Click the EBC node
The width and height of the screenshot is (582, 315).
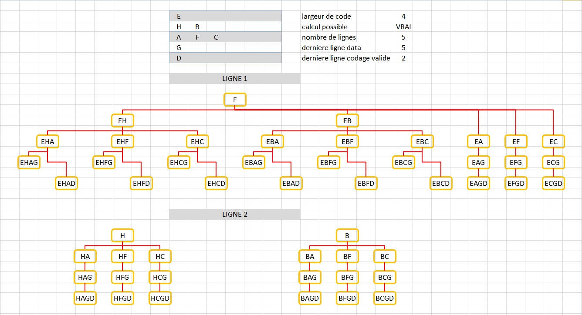click(x=422, y=141)
